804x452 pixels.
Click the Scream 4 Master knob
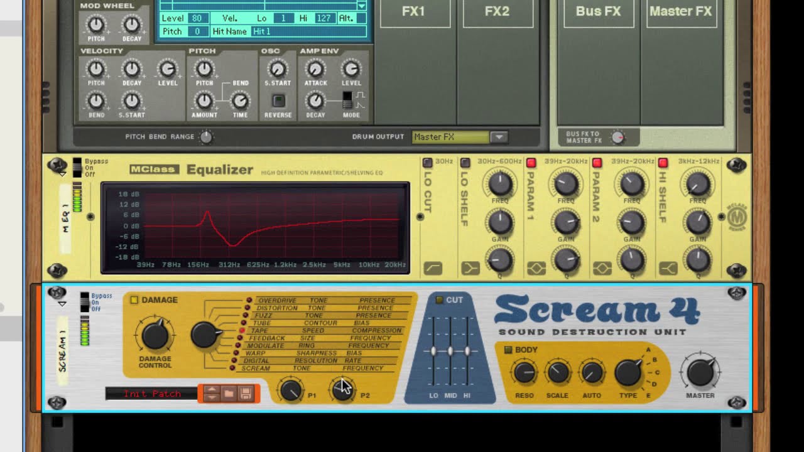(700, 372)
